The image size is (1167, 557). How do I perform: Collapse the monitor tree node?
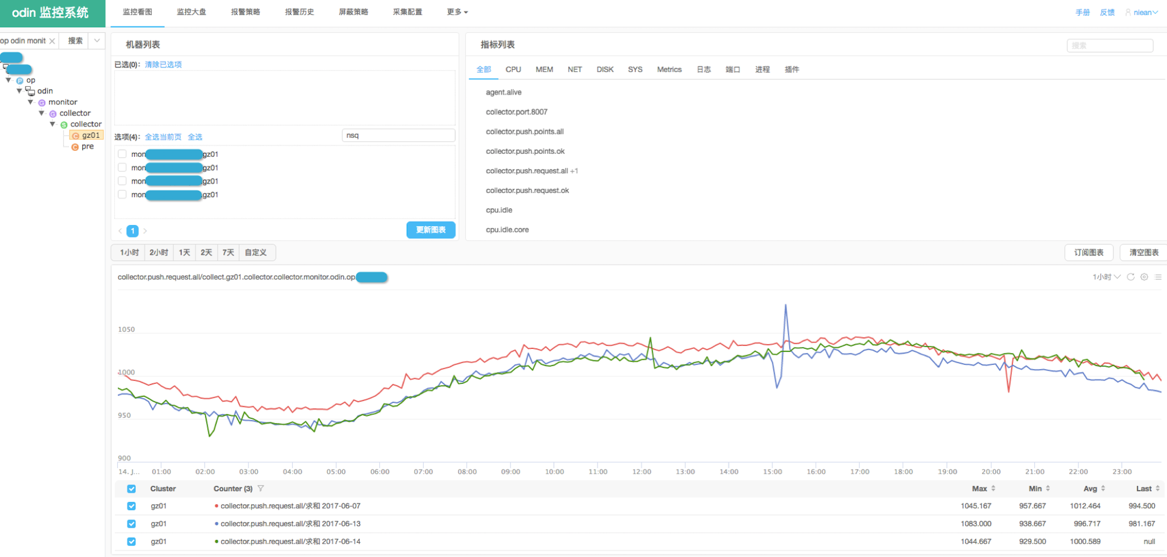pos(30,102)
